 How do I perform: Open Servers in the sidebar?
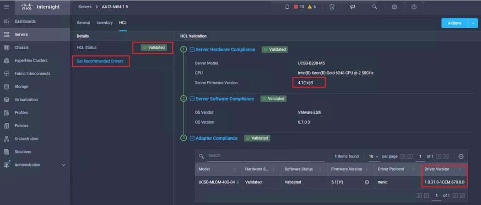pyautogui.click(x=35, y=35)
